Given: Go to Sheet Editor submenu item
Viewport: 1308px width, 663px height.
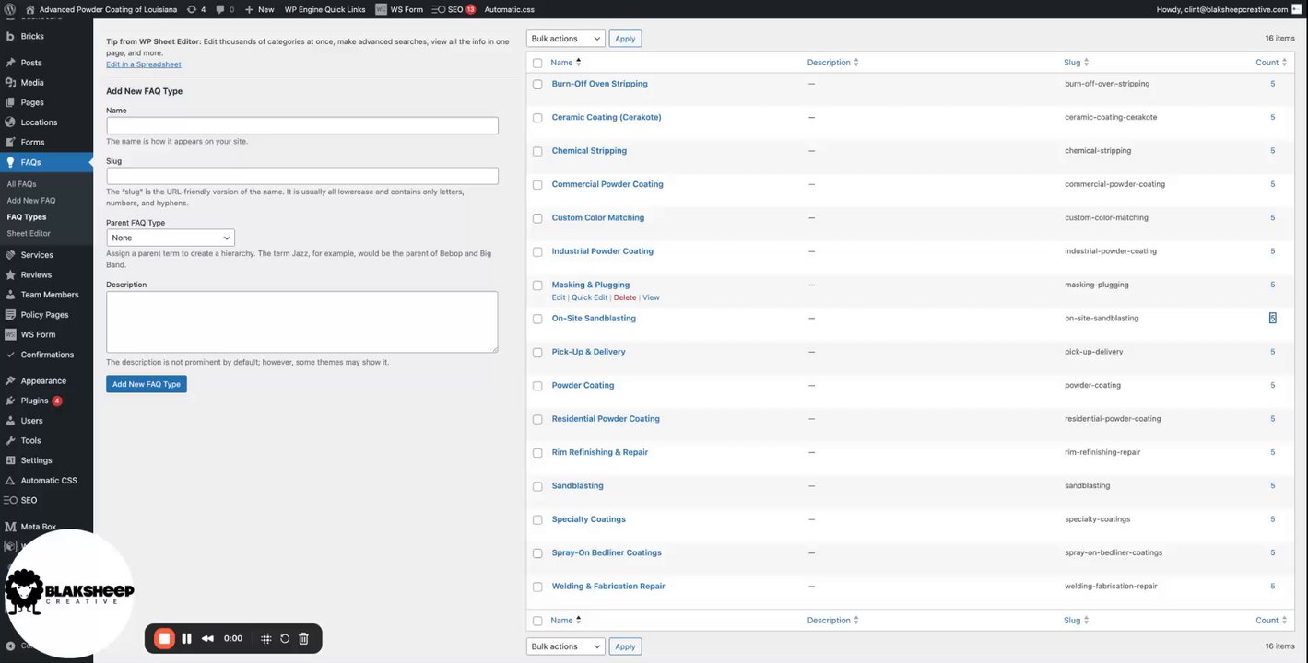Looking at the screenshot, I should click(x=29, y=233).
